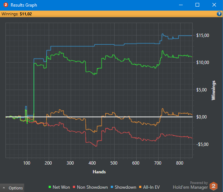Click the 100 hands axis tick label
This screenshot has height=192, width=223.
pos(27,163)
